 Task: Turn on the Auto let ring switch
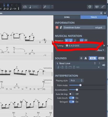[72, 94]
